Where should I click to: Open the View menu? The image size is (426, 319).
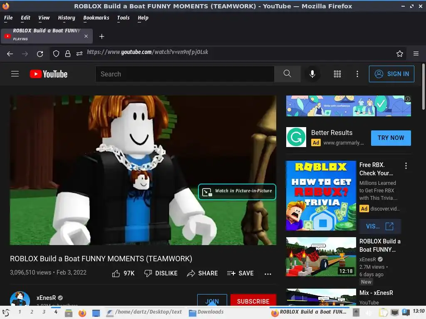point(44,18)
